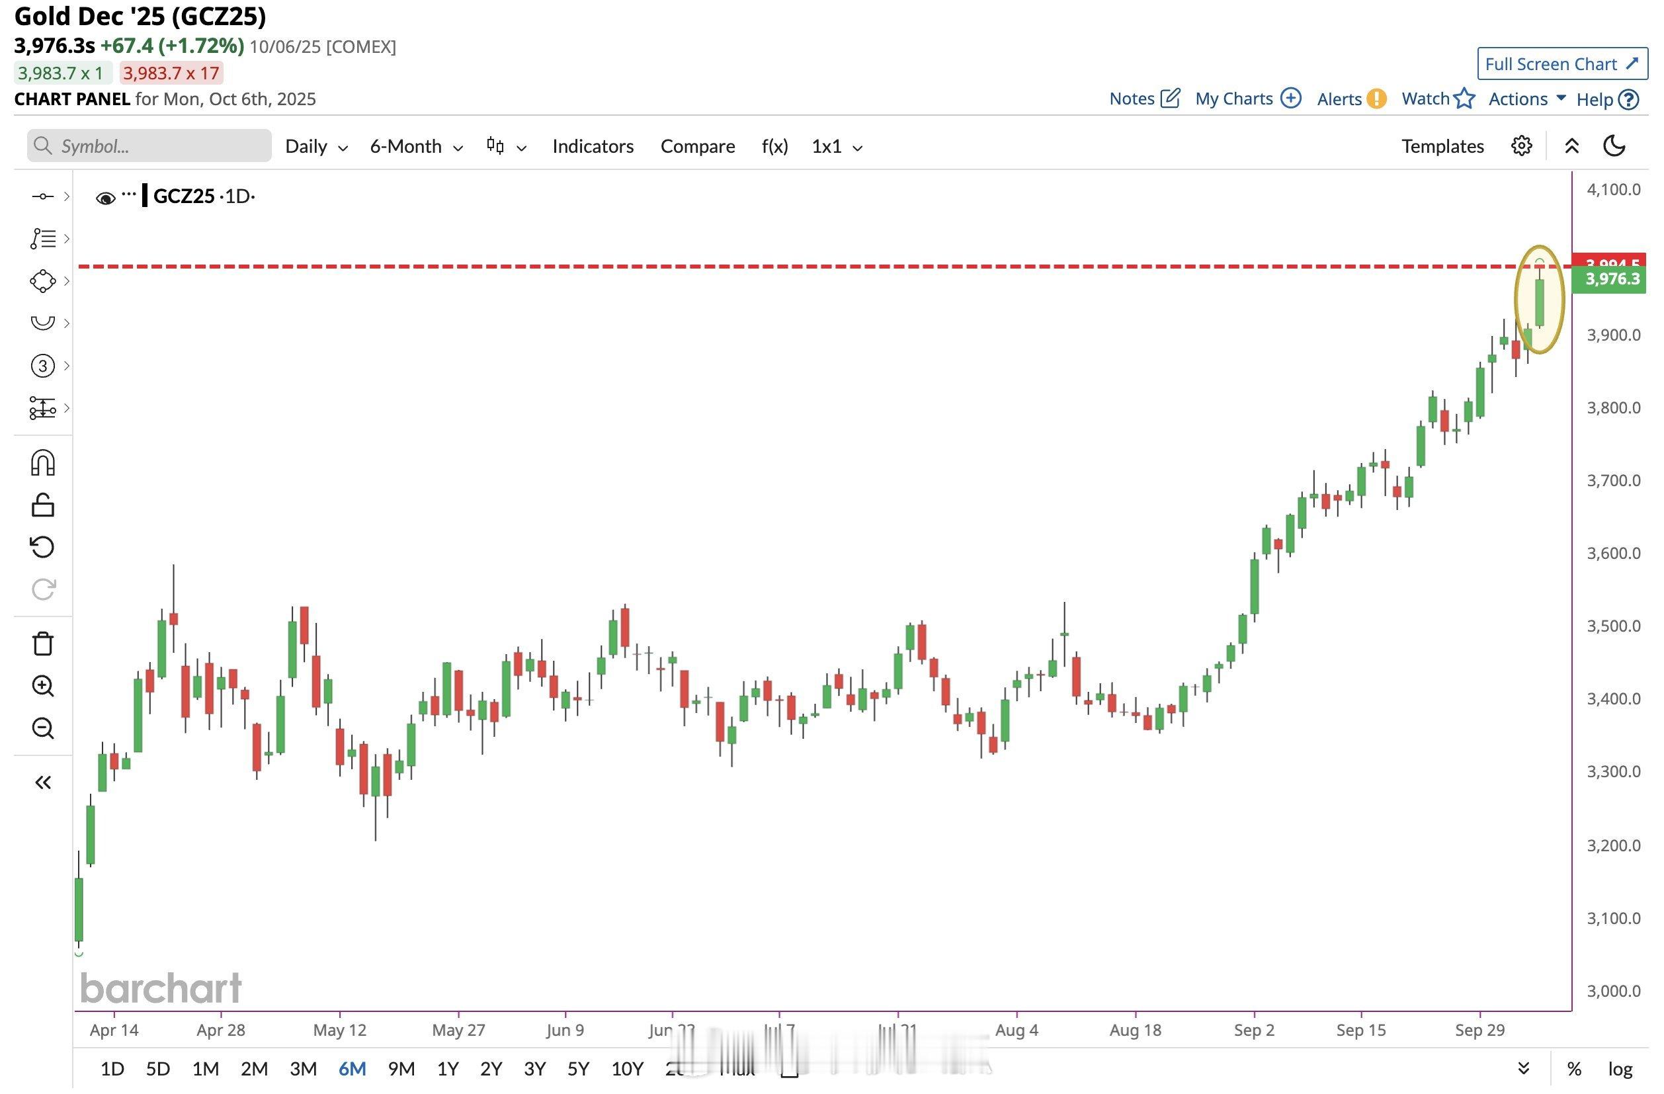
Task: Expand the Actions dropdown menu
Action: coord(1526,99)
